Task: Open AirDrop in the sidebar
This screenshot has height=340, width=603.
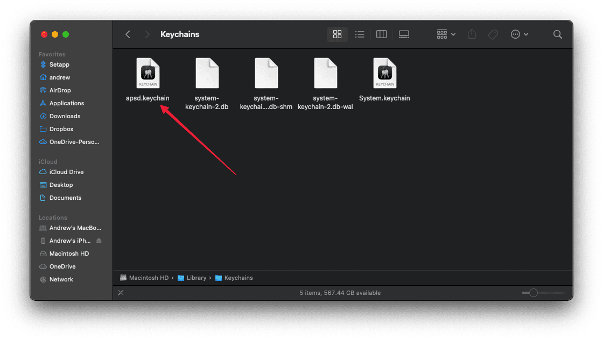Action: (60, 90)
